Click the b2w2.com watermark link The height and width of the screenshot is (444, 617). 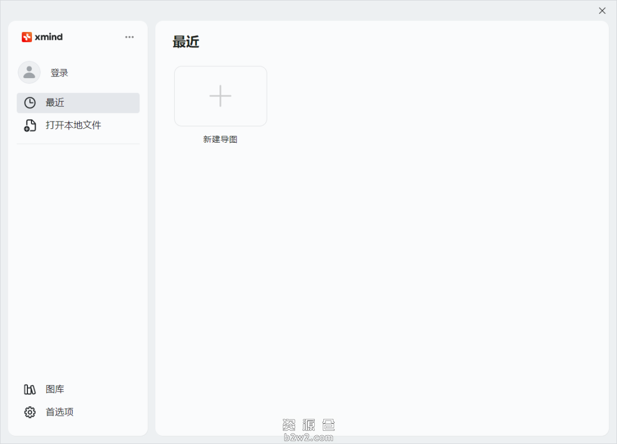(x=310, y=436)
